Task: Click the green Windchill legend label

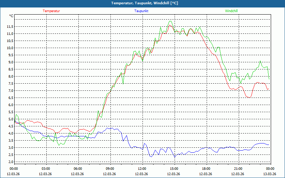Action: point(232,11)
